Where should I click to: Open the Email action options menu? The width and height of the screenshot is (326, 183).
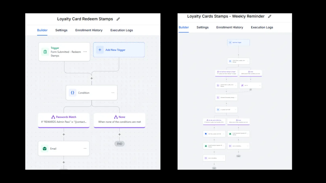click(x=85, y=149)
